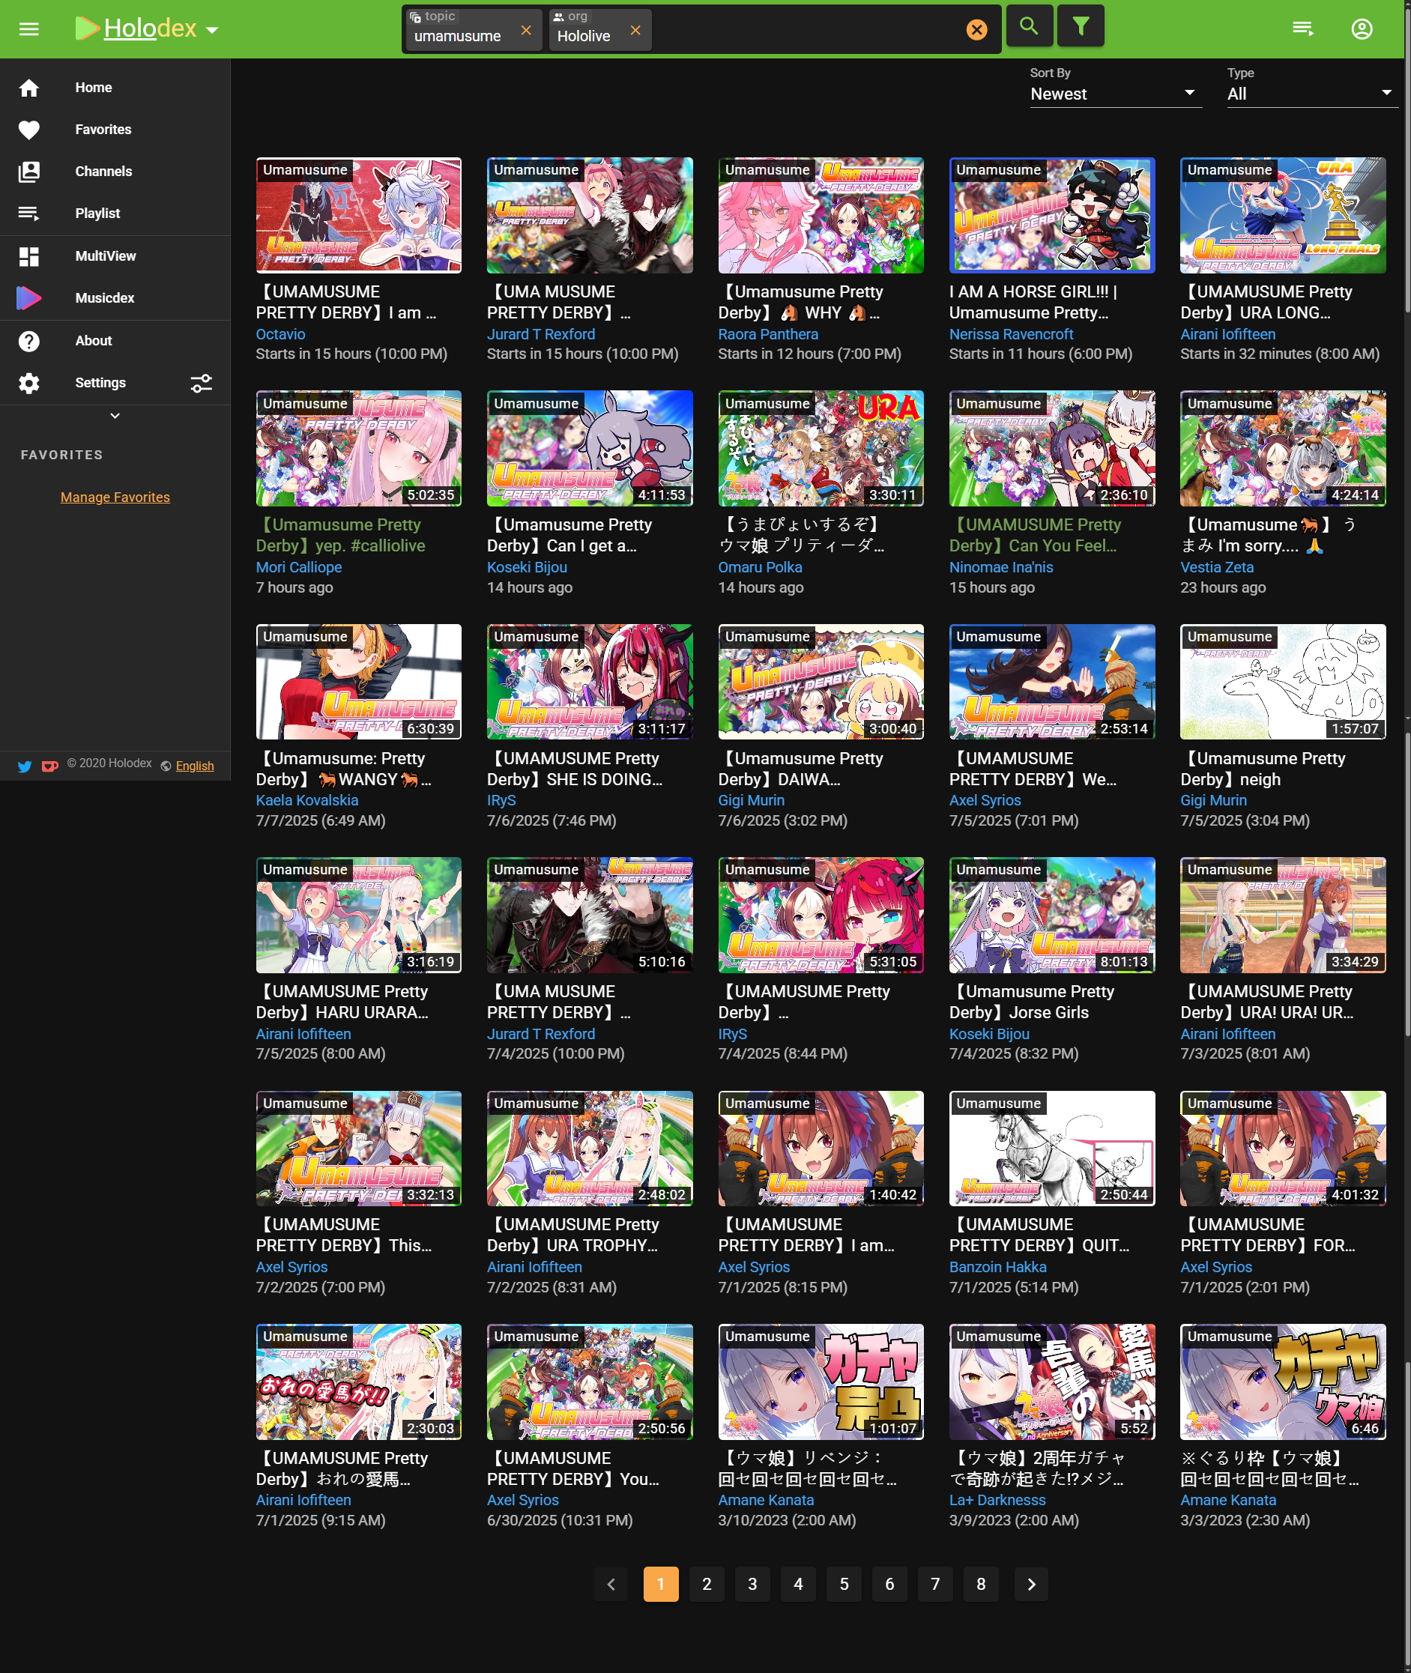
Task: Open Mori Calliope's 5:02:35 video thumbnail
Action: coord(358,449)
